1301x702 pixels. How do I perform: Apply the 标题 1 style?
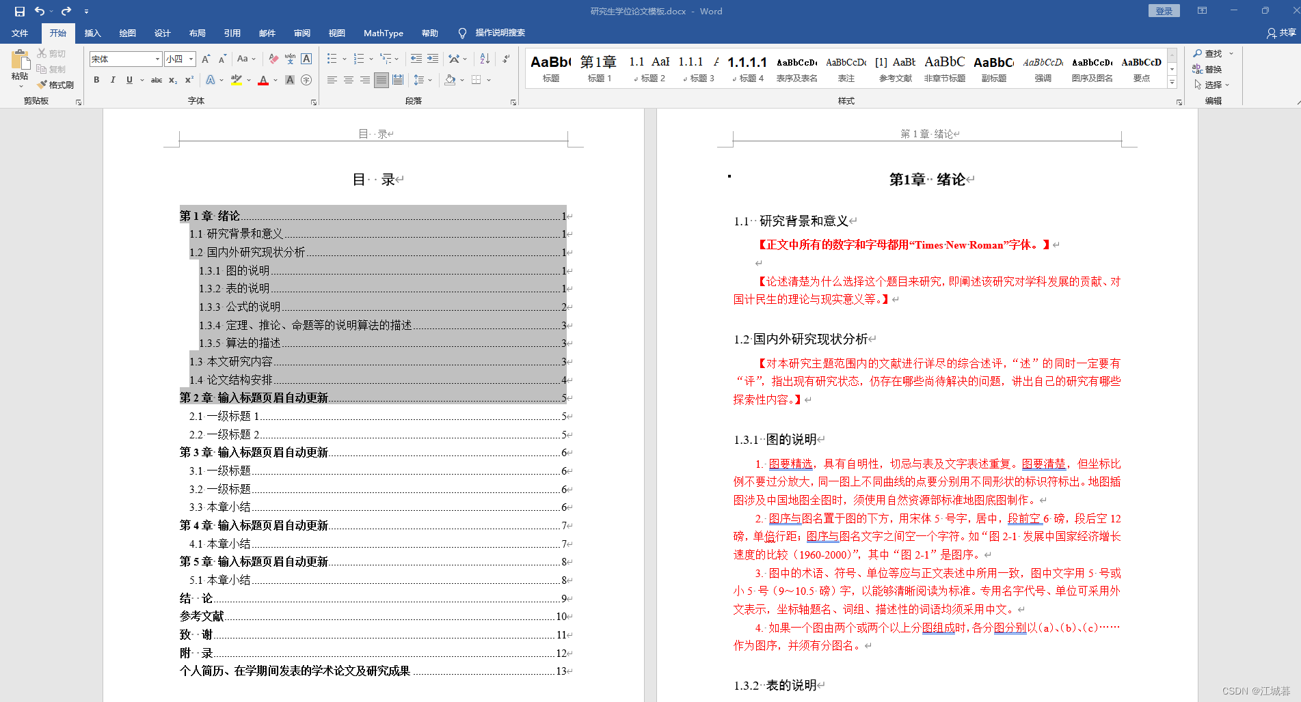pos(600,68)
